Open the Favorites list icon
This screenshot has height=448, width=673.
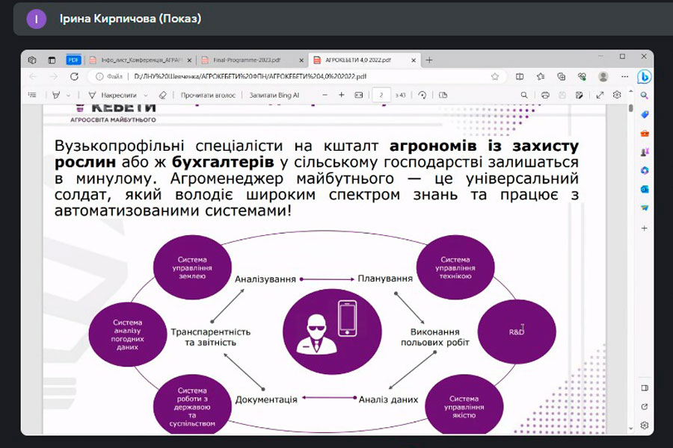[x=541, y=76]
